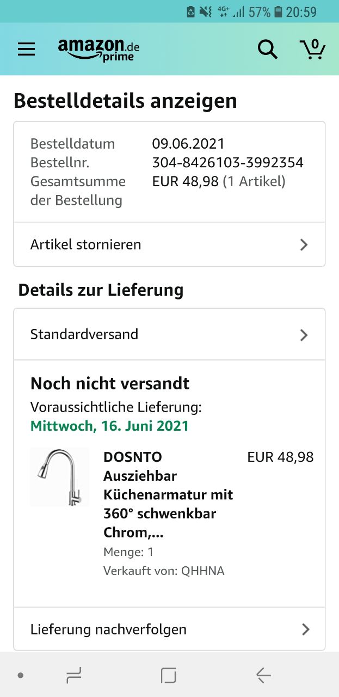Tap the mute icon in status bar

tap(206, 11)
